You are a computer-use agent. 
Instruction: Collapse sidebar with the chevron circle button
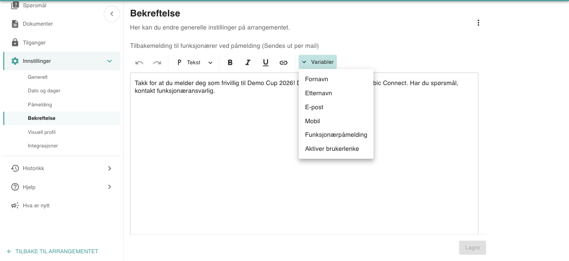coord(112,14)
